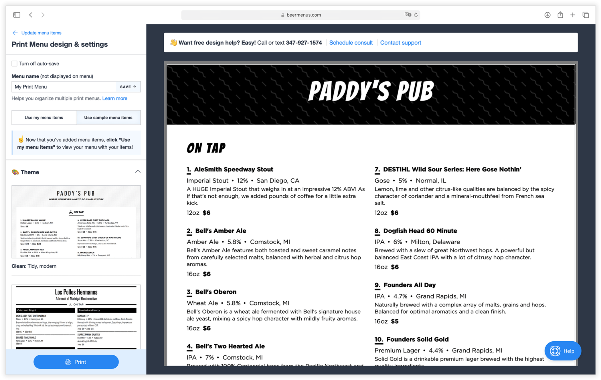Open a new tab with the plus icon
This screenshot has width=601, height=380.
pos(573,15)
